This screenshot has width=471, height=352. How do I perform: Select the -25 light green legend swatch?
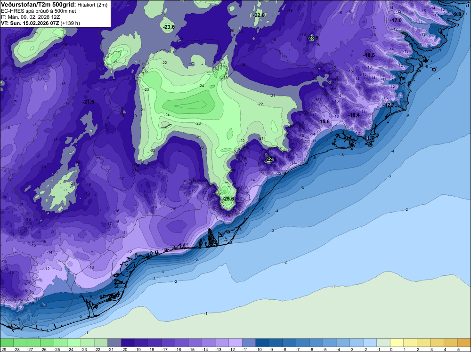click(60, 343)
